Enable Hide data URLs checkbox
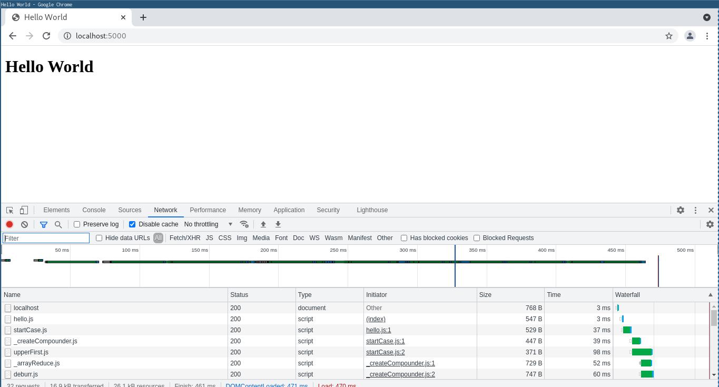The image size is (719, 387). point(99,238)
